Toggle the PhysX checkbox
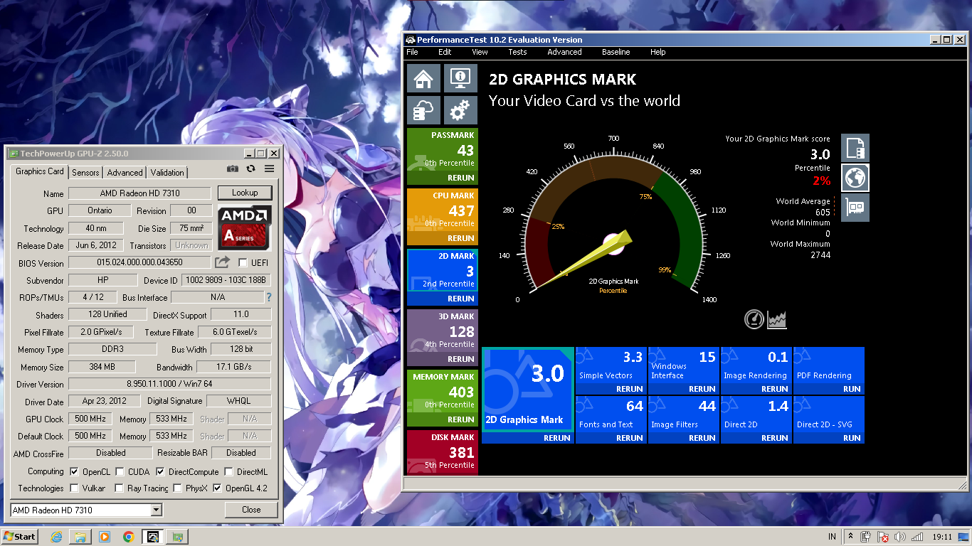Screen dimensions: 972x546 click(x=177, y=488)
